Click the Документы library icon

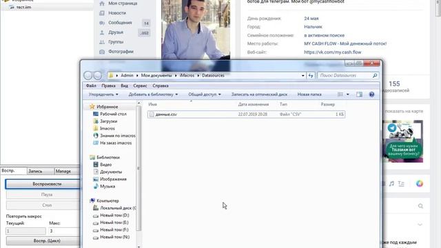[96, 172]
